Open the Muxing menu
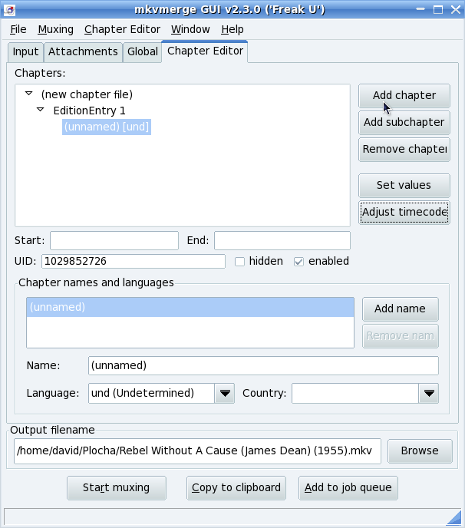 (55, 30)
